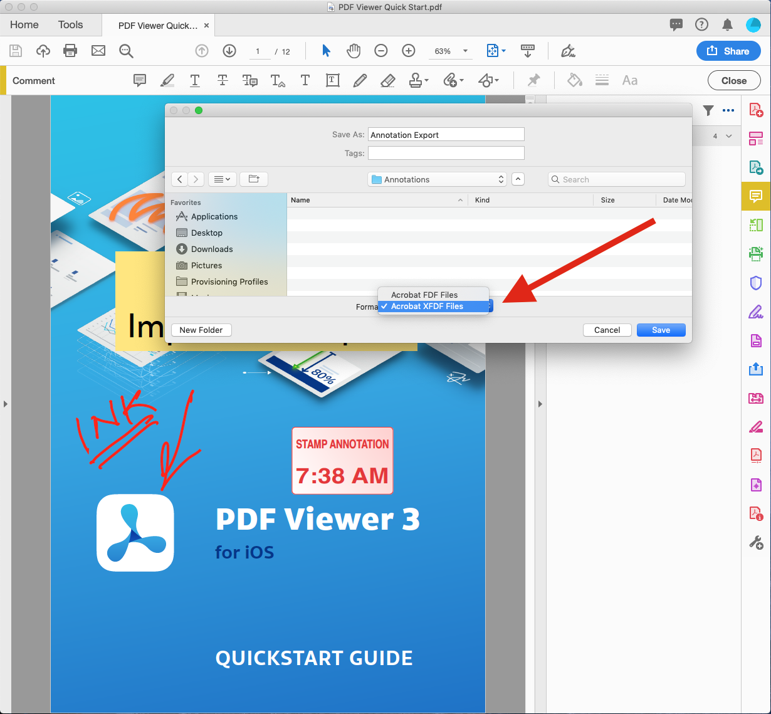Open the purple Fill & Sign tool
The width and height of the screenshot is (771, 714).
click(x=755, y=312)
